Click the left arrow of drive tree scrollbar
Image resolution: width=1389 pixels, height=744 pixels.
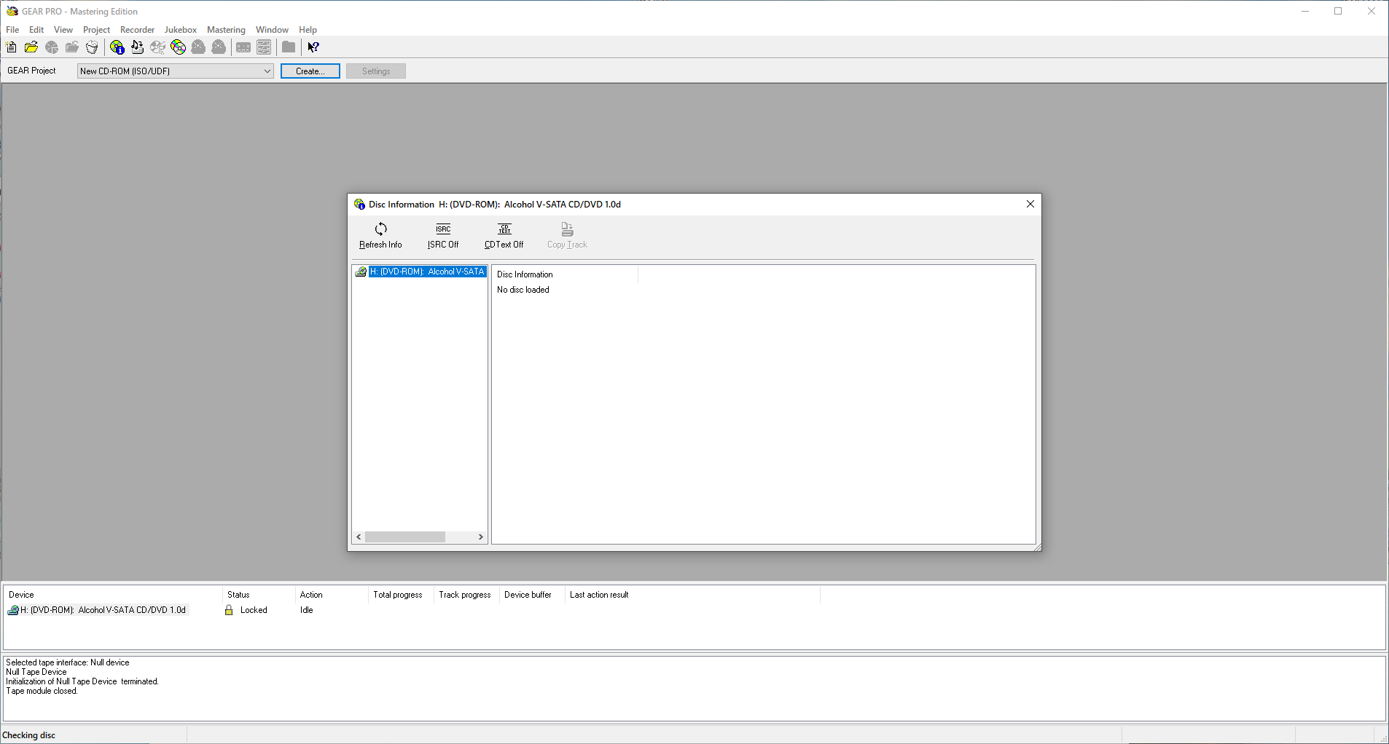(x=359, y=537)
